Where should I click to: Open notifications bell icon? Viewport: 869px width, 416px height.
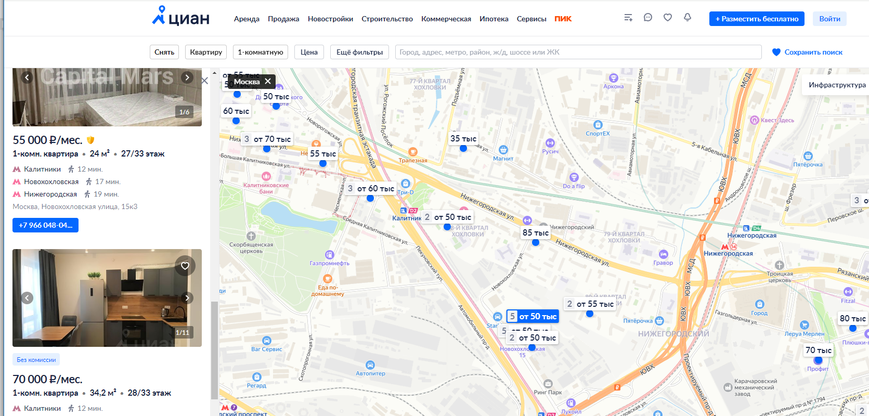click(x=688, y=18)
